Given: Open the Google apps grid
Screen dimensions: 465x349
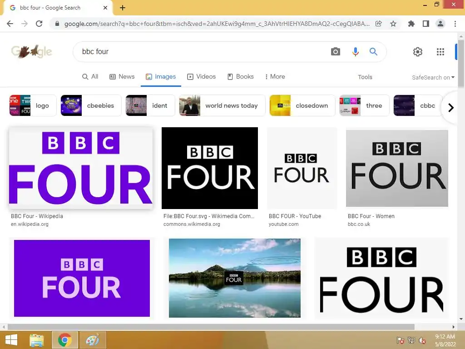Looking at the screenshot, I should pos(440,52).
